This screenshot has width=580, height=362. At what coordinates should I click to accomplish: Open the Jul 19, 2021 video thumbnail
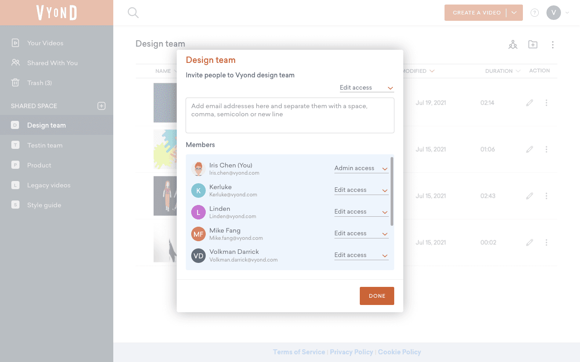tap(165, 103)
